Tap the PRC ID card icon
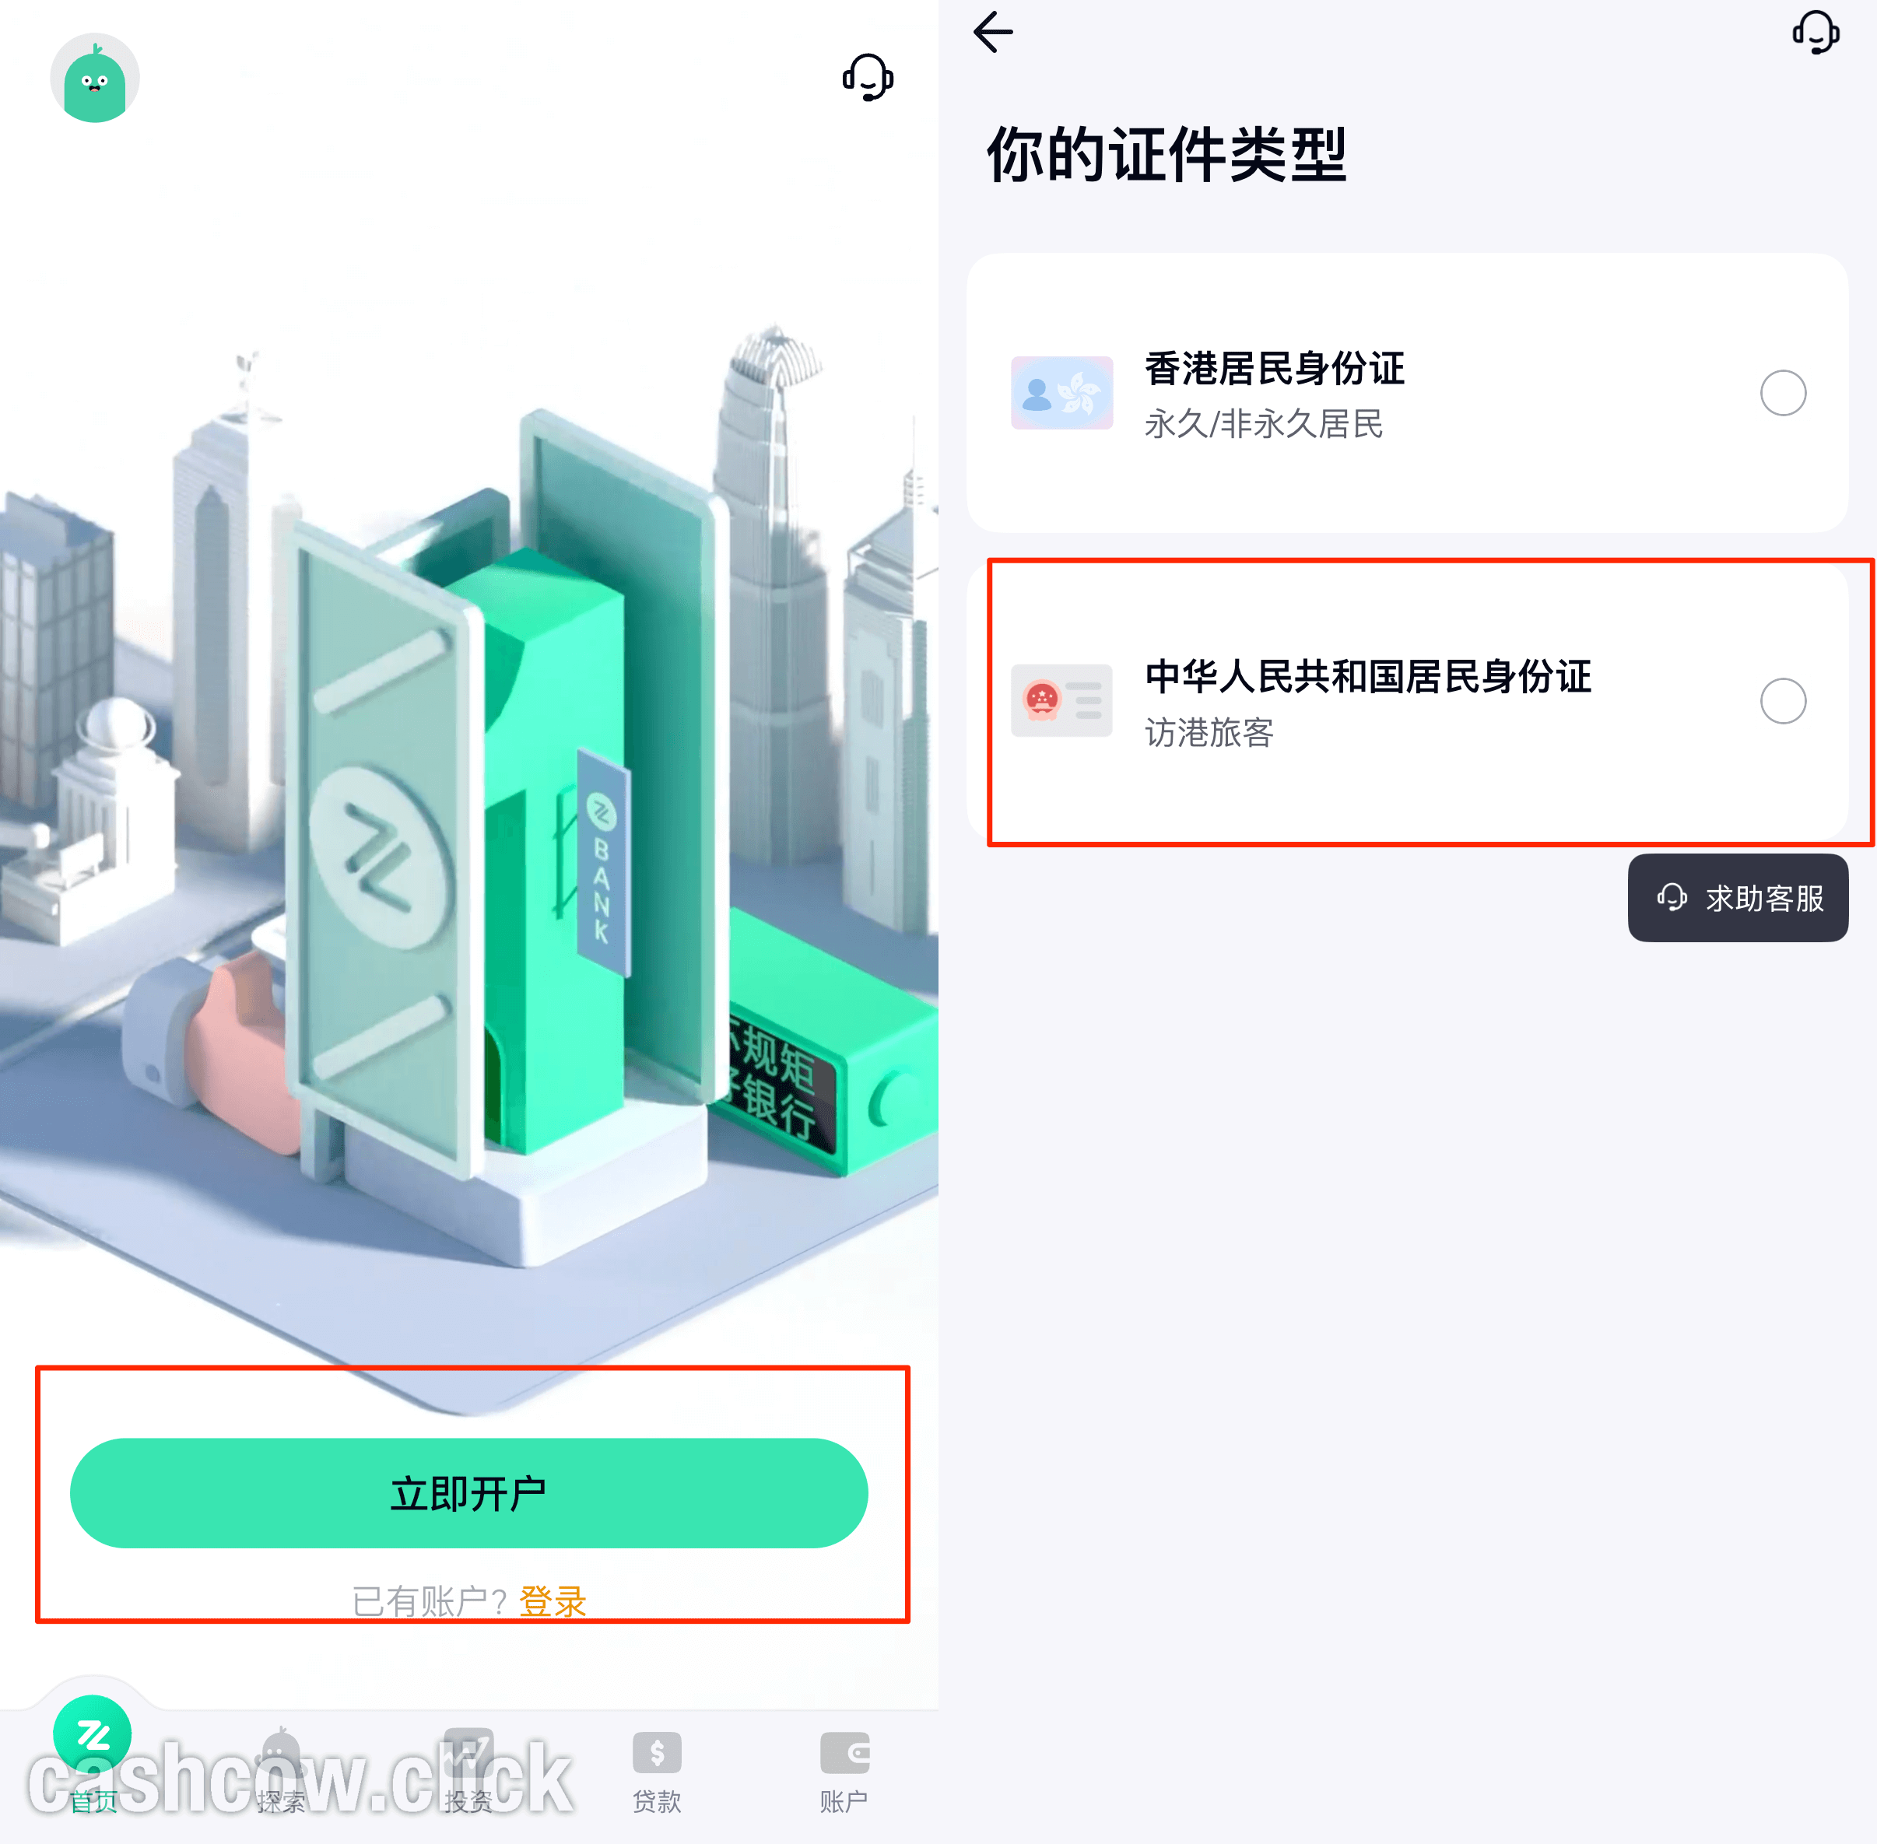Viewport: 1877px width, 1844px height. pyautogui.click(x=1061, y=700)
